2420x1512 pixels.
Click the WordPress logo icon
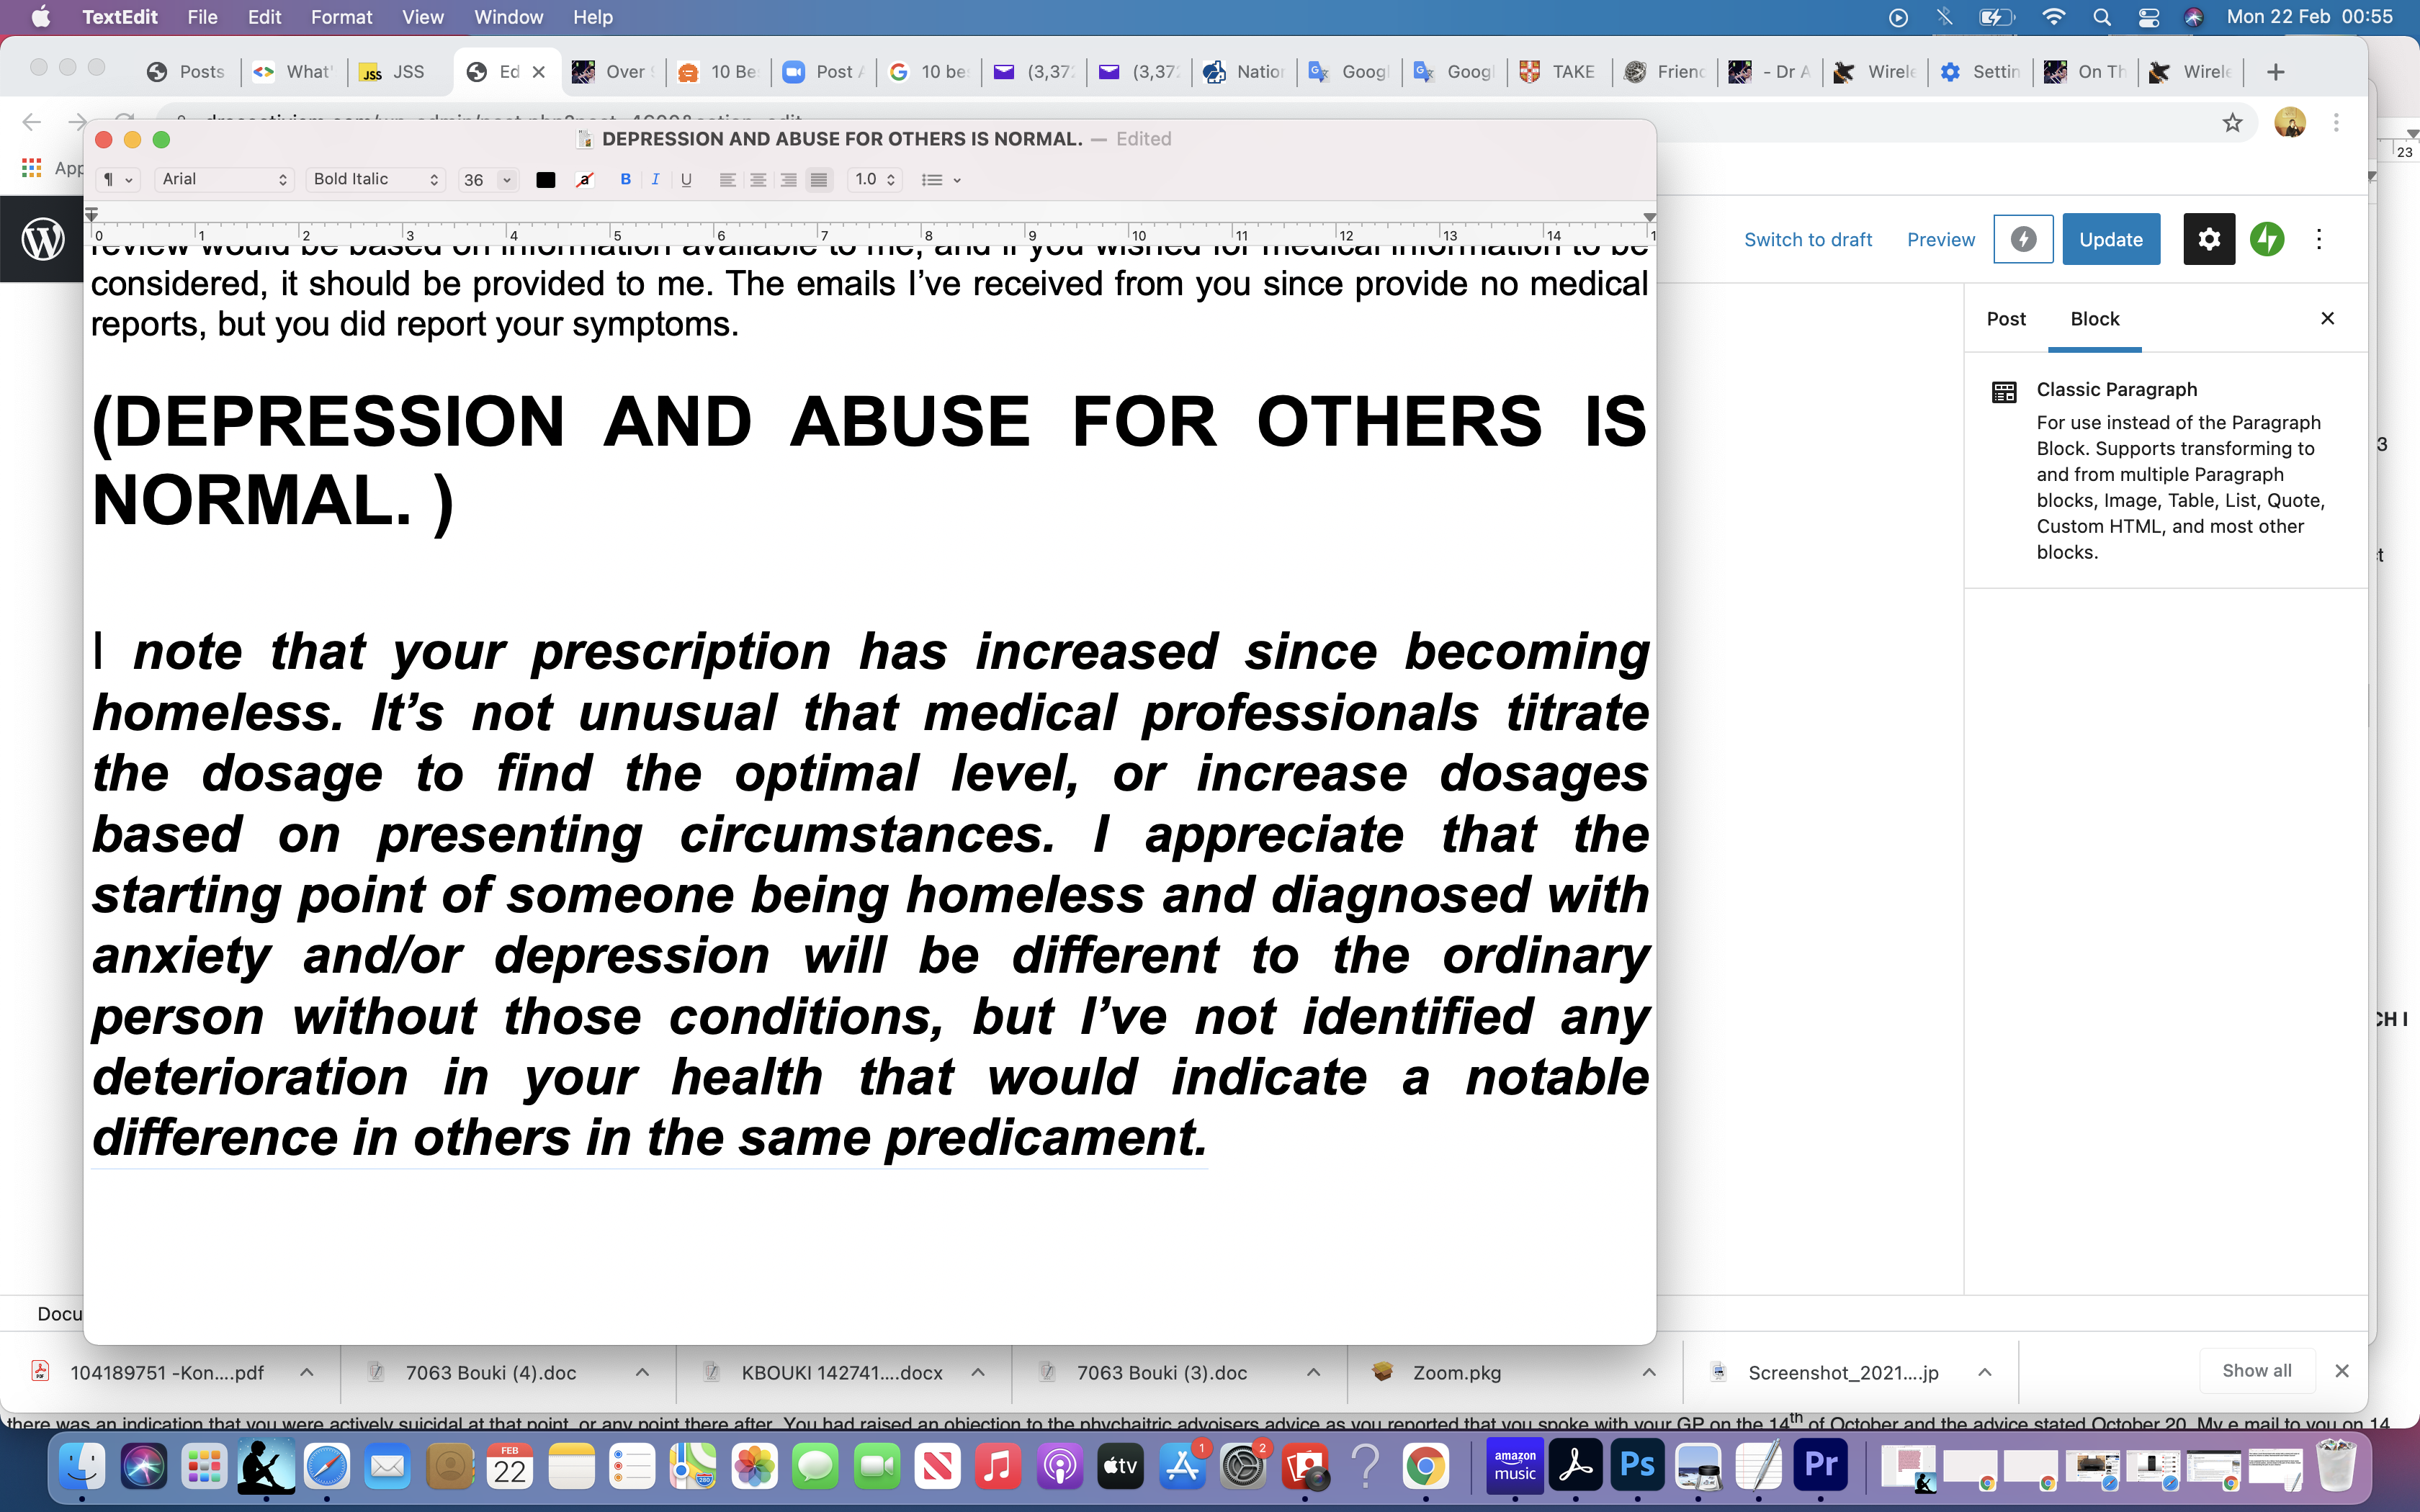(43, 239)
